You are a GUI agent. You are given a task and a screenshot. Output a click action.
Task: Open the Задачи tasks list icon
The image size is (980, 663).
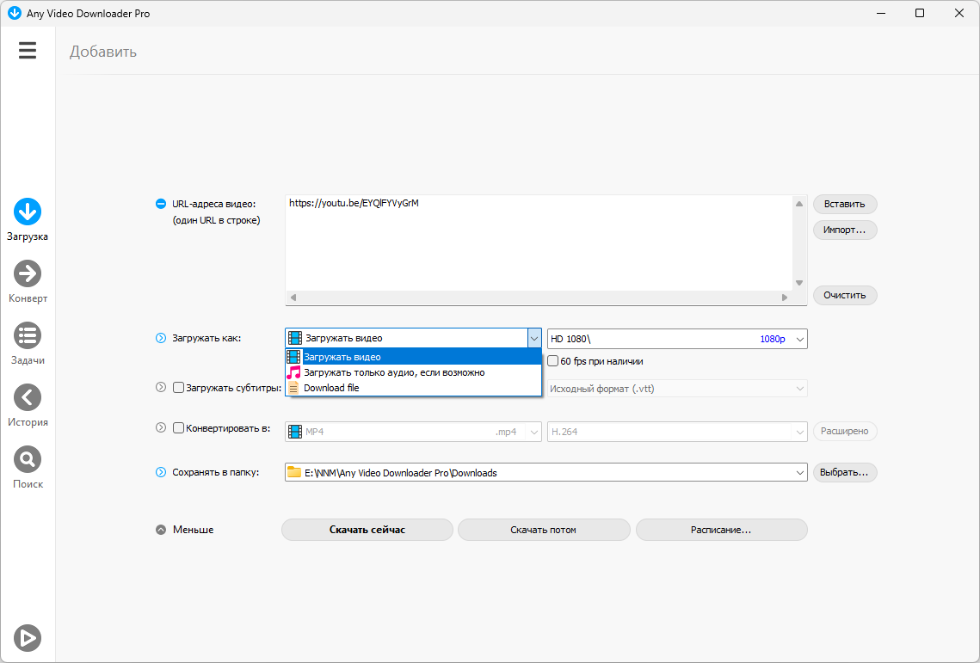[28, 335]
